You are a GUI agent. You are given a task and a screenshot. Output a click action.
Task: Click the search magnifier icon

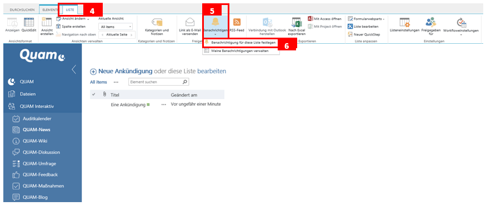(x=185, y=82)
